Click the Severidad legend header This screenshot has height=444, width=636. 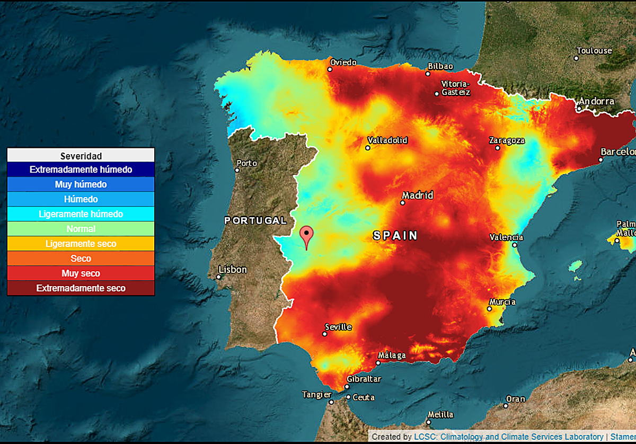(x=81, y=156)
